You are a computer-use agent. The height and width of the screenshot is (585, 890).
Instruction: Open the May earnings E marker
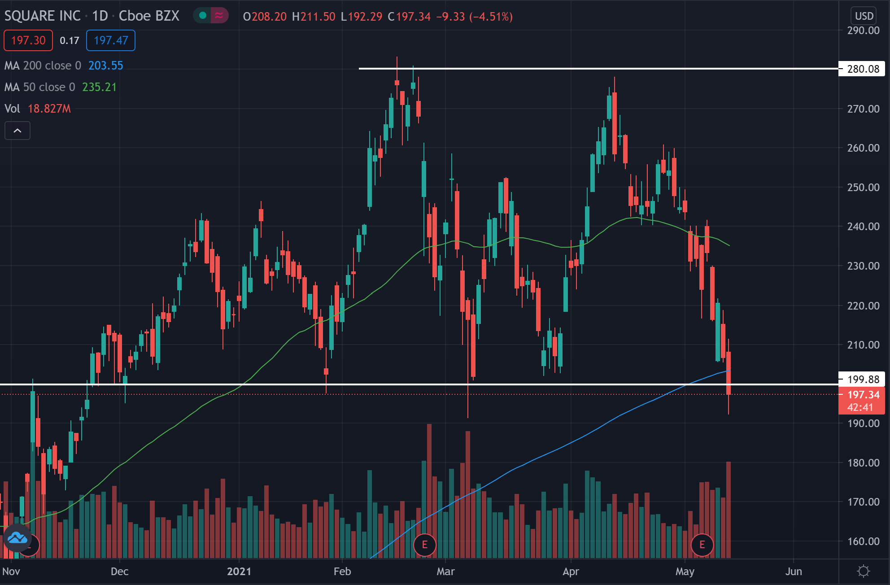702,545
